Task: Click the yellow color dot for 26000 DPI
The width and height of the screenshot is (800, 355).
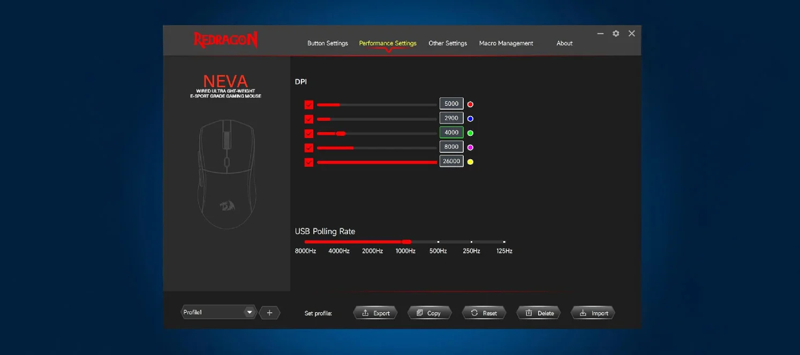Action: [x=471, y=162]
